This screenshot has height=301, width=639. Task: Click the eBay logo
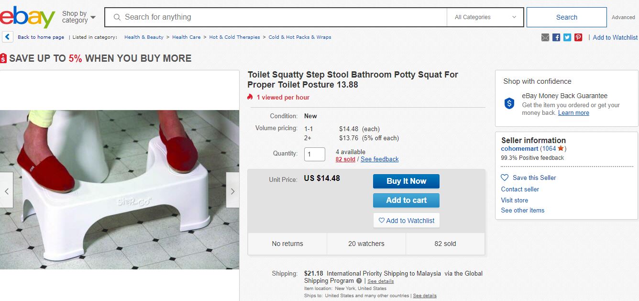click(28, 17)
